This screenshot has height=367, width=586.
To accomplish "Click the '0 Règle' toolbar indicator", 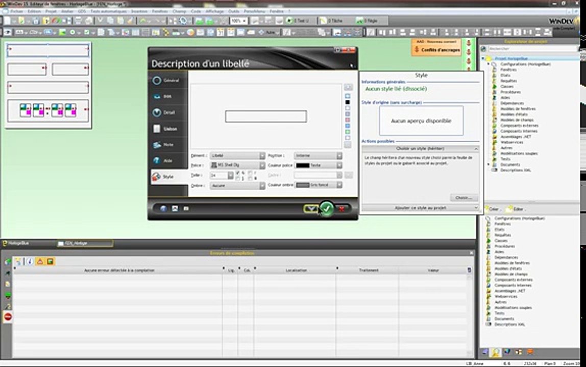I will pyautogui.click(x=367, y=21).
